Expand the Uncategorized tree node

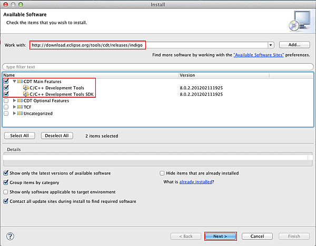[x=14, y=113]
